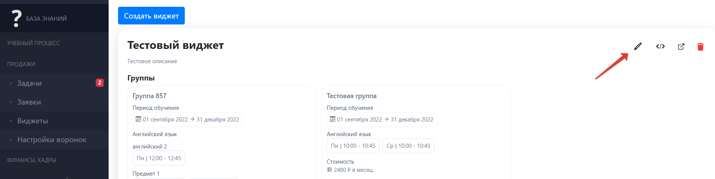
Task: Click the Группы heading
Action: point(141,78)
